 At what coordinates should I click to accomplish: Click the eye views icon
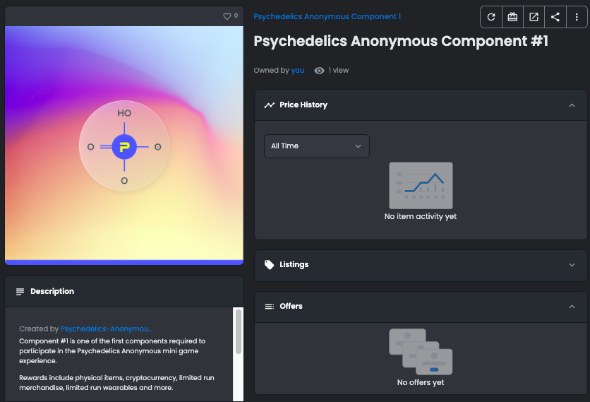click(x=319, y=71)
